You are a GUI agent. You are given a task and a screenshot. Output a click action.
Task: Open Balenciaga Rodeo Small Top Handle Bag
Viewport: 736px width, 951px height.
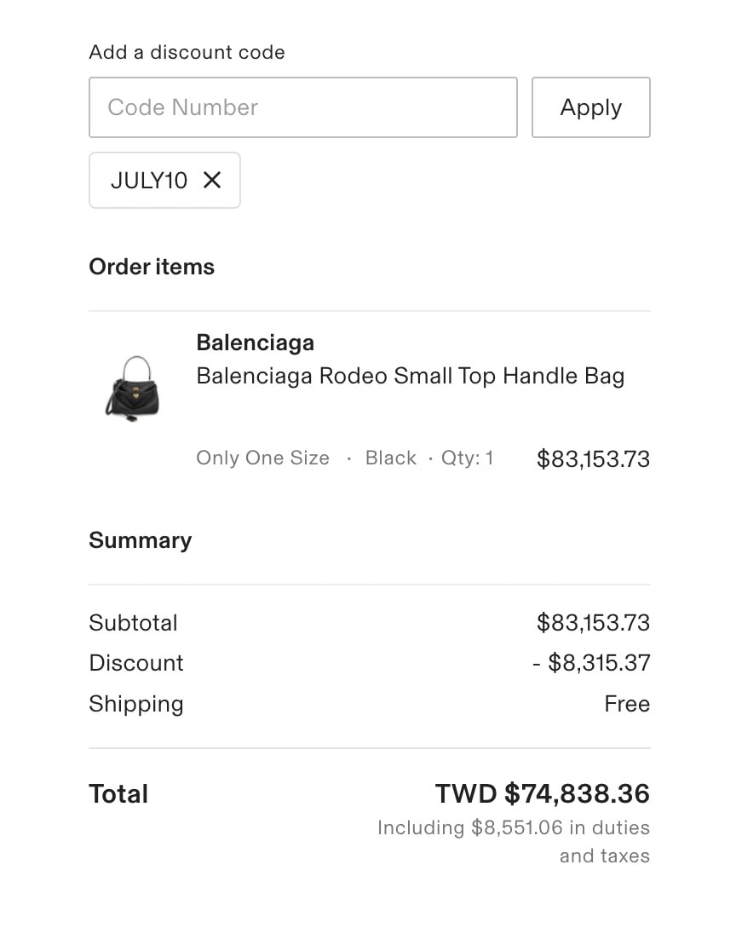[411, 376]
